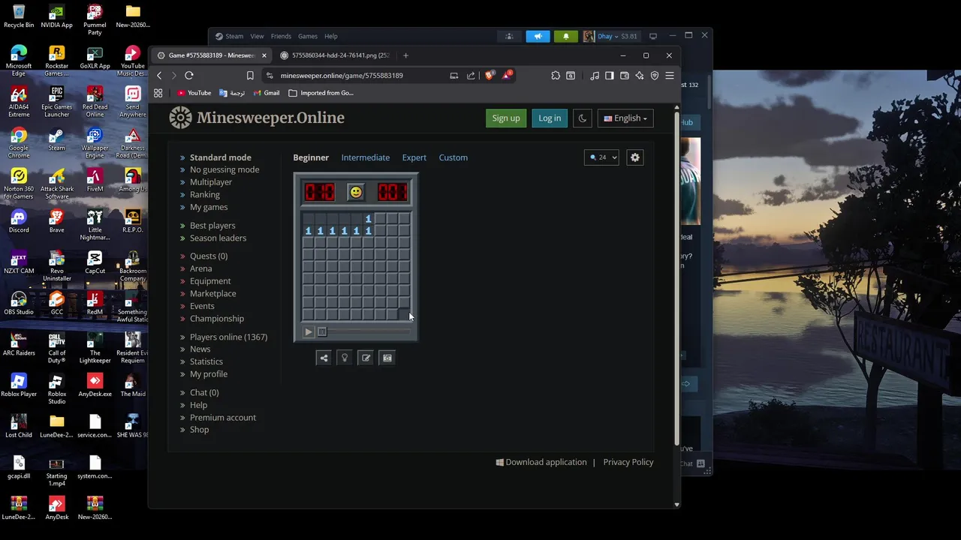Toggle dark mode moon button

(x=582, y=118)
